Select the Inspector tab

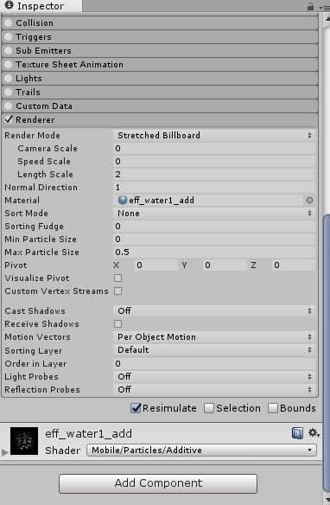pos(41,6)
